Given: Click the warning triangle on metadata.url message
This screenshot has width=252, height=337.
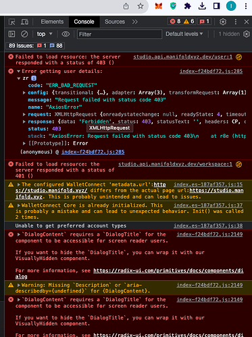Looking at the screenshot, I should (11, 185).
